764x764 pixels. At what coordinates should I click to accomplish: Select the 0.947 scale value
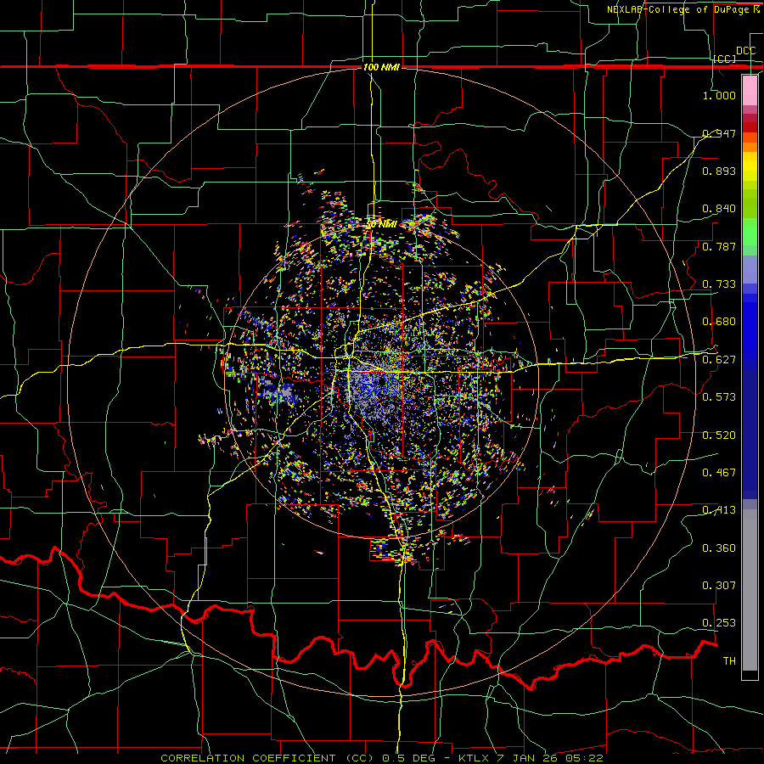[719, 133]
